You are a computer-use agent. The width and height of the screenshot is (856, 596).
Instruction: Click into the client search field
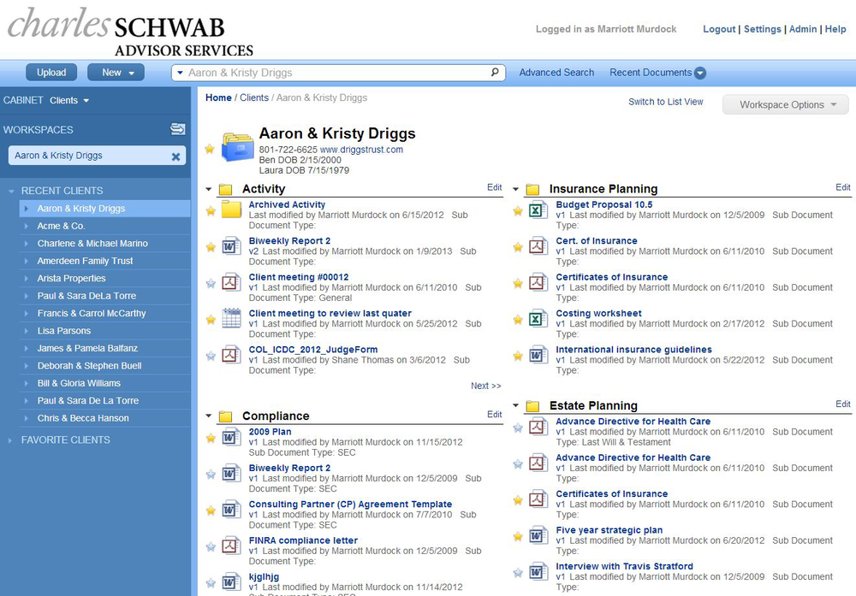(x=334, y=73)
